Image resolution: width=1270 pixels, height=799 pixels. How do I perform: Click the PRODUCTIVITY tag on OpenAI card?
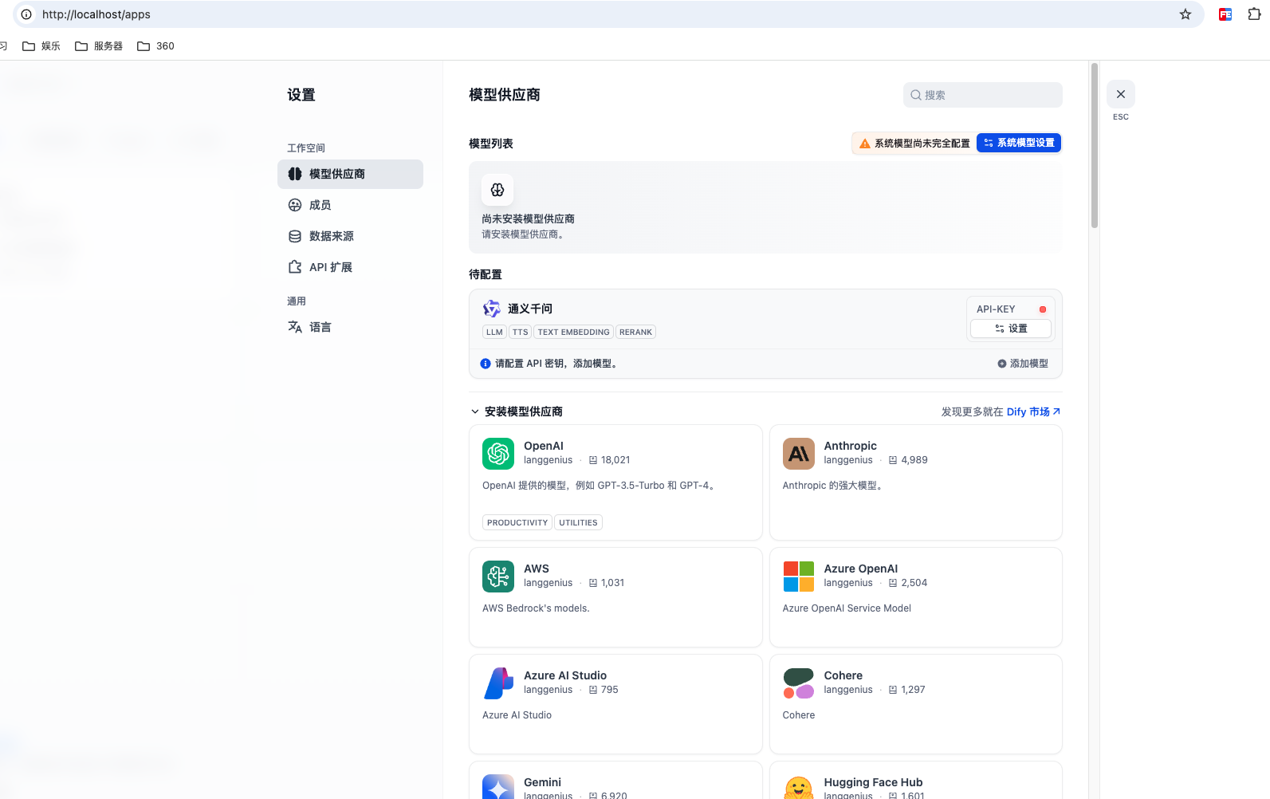point(517,523)
